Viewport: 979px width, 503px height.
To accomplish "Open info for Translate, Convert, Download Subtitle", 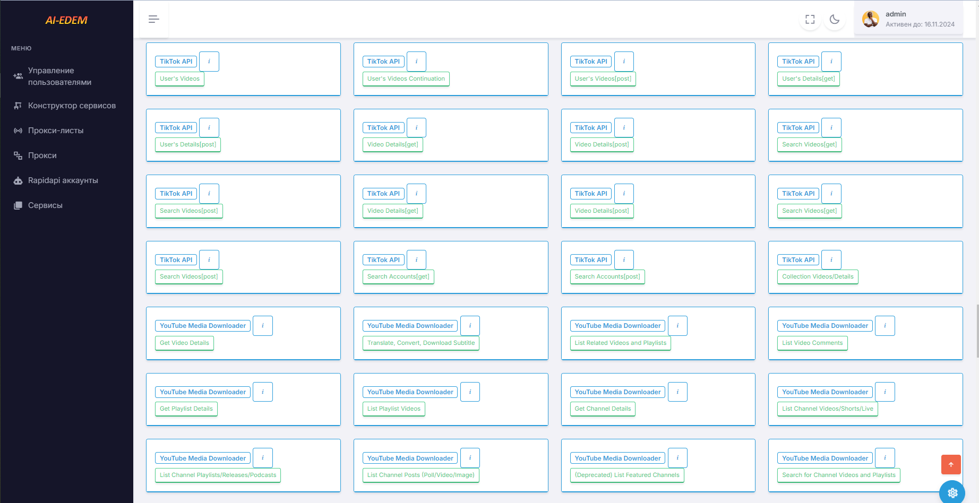I will (x=470, y=326).
